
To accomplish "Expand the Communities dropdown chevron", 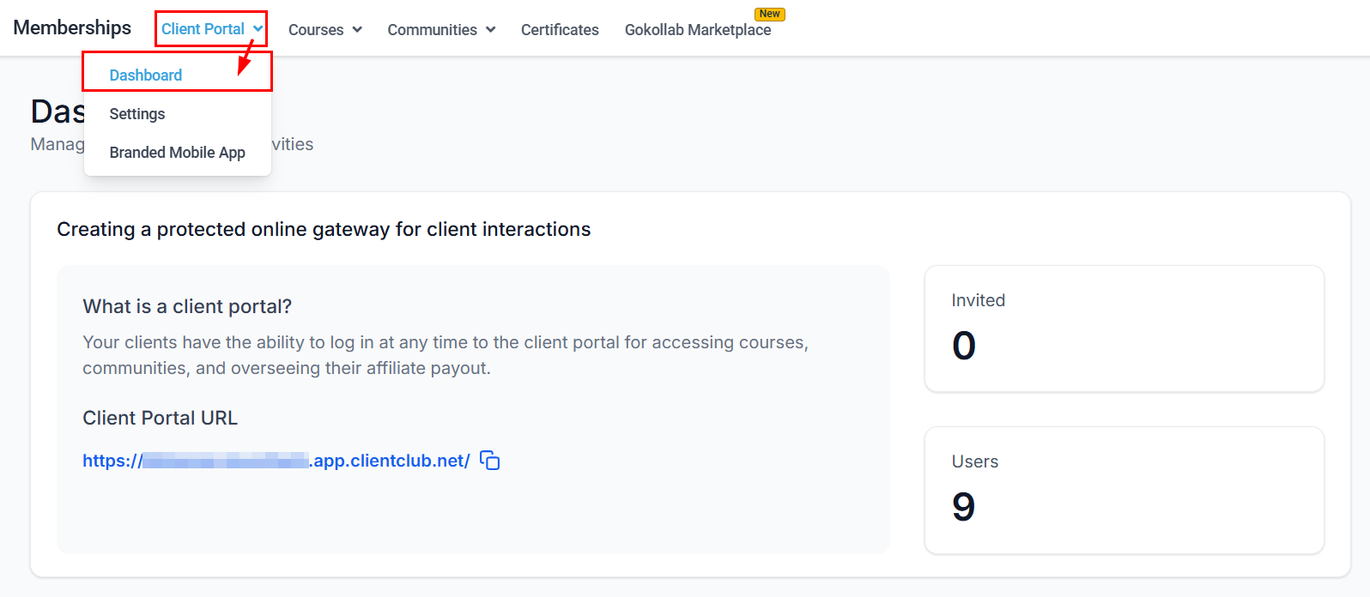I will [x=491, y=30].
